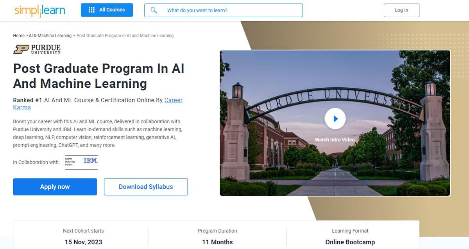Open the Simplilearn logo homepage
The image size is (469, 249).
(40, 11)
